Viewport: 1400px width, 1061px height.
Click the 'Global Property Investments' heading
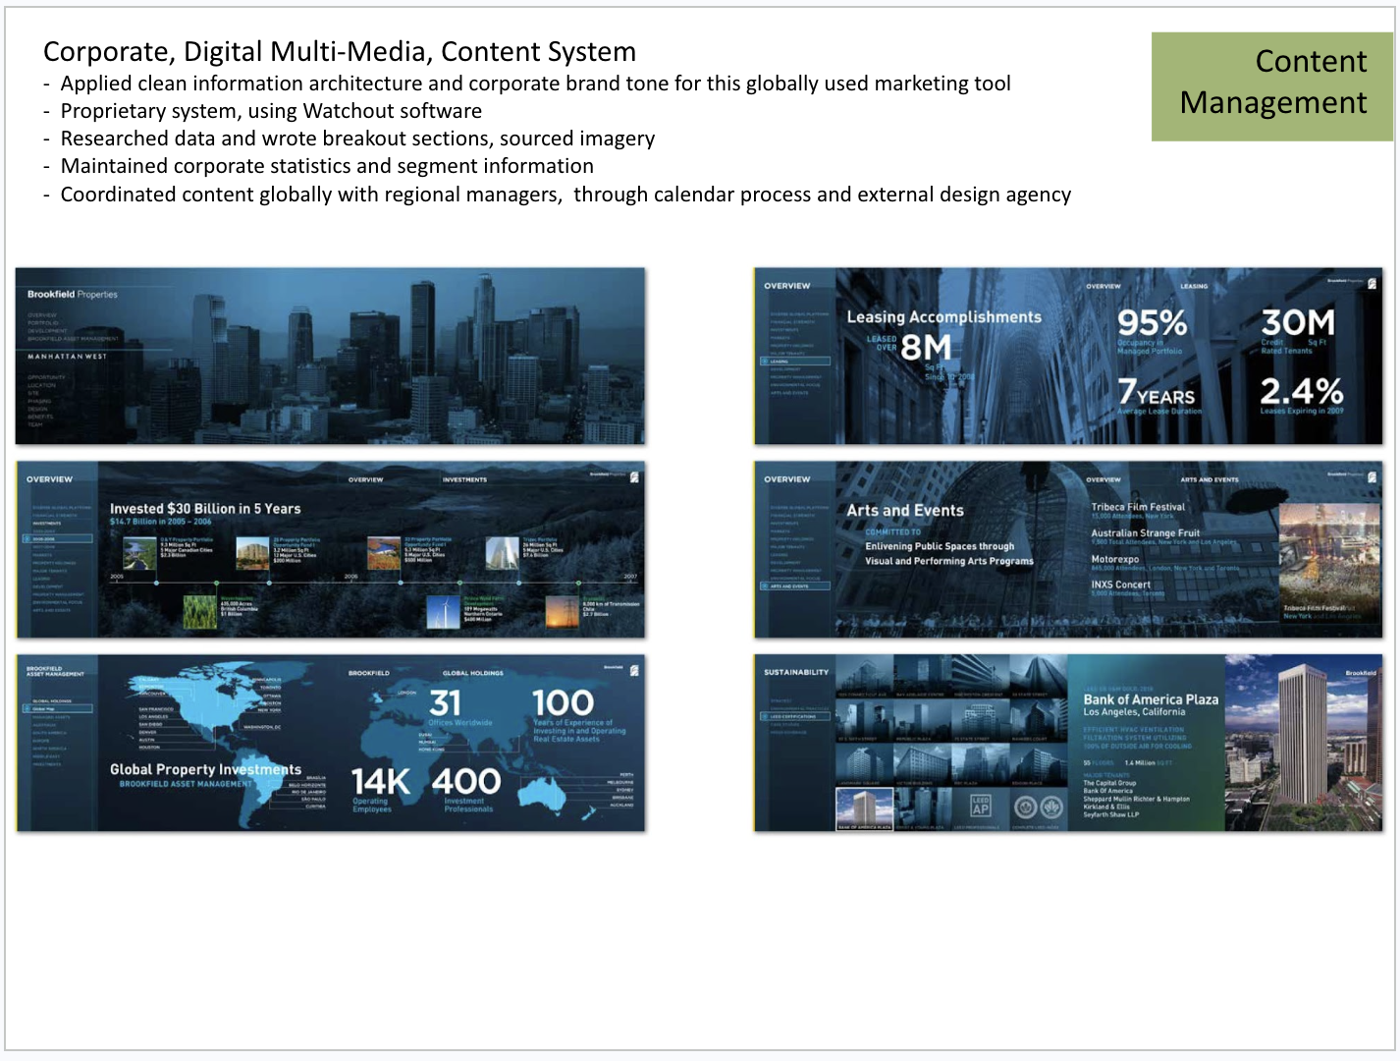click(x=205, y=769)
